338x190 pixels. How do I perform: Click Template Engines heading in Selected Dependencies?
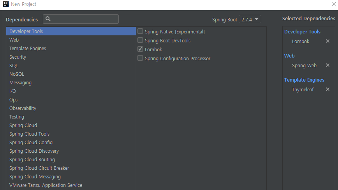[x=304, y=80]
